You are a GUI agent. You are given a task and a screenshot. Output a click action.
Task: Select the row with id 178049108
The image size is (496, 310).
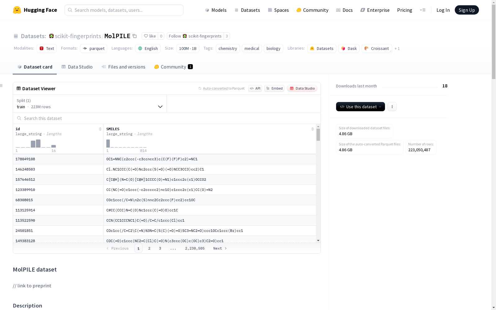(164, 159)
